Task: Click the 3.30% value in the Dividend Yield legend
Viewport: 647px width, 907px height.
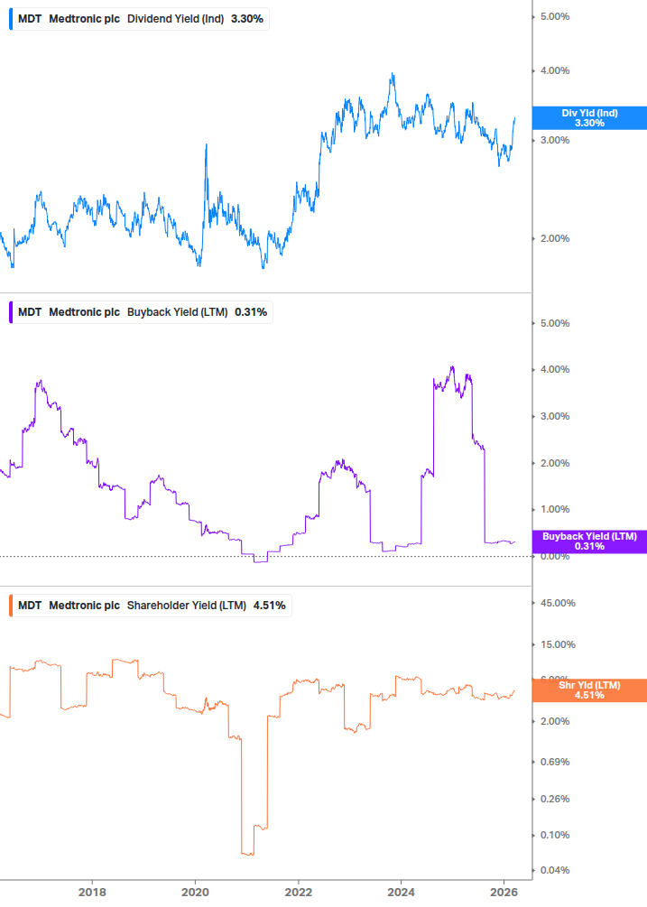Action: click(247, 19)
